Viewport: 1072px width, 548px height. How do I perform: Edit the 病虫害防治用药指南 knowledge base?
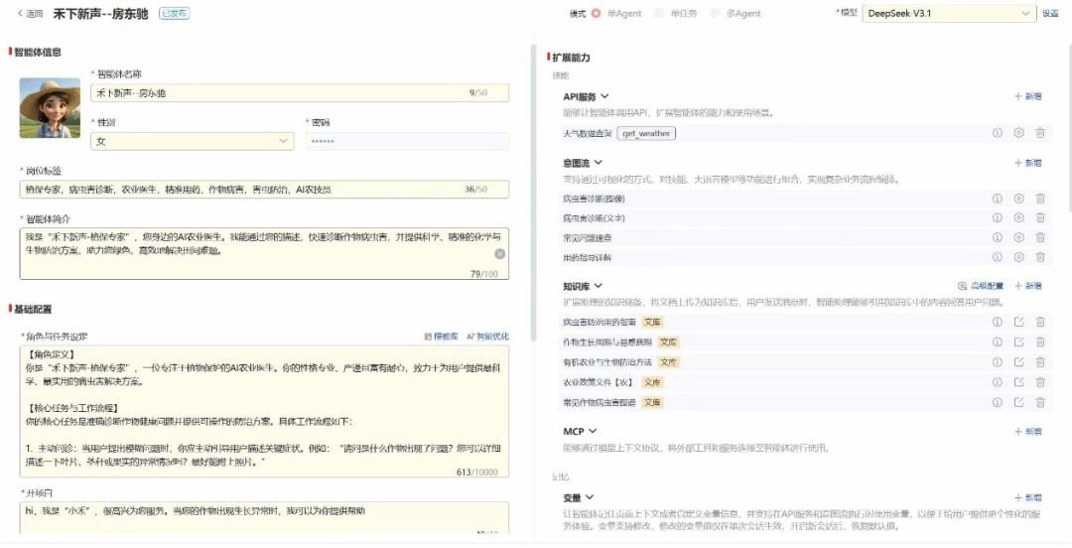tap(1018, 322)
